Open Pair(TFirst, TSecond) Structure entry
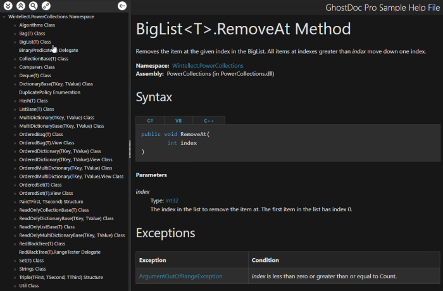The image size is (443, 291). click(x=51, y=202)
